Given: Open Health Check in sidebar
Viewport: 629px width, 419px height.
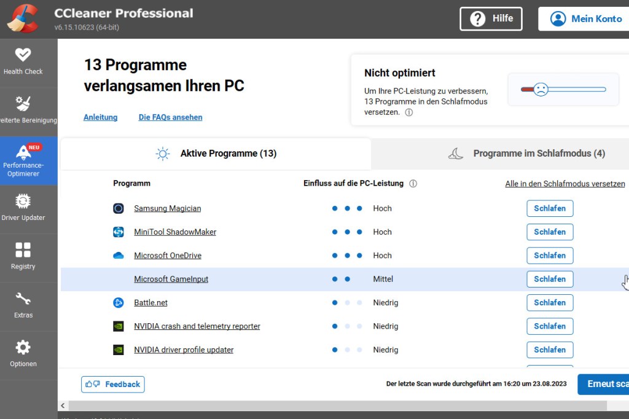Looking at the screenshot, I should coord(23,62).
